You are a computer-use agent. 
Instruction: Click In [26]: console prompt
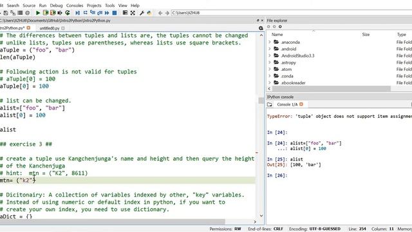(277, 175)
